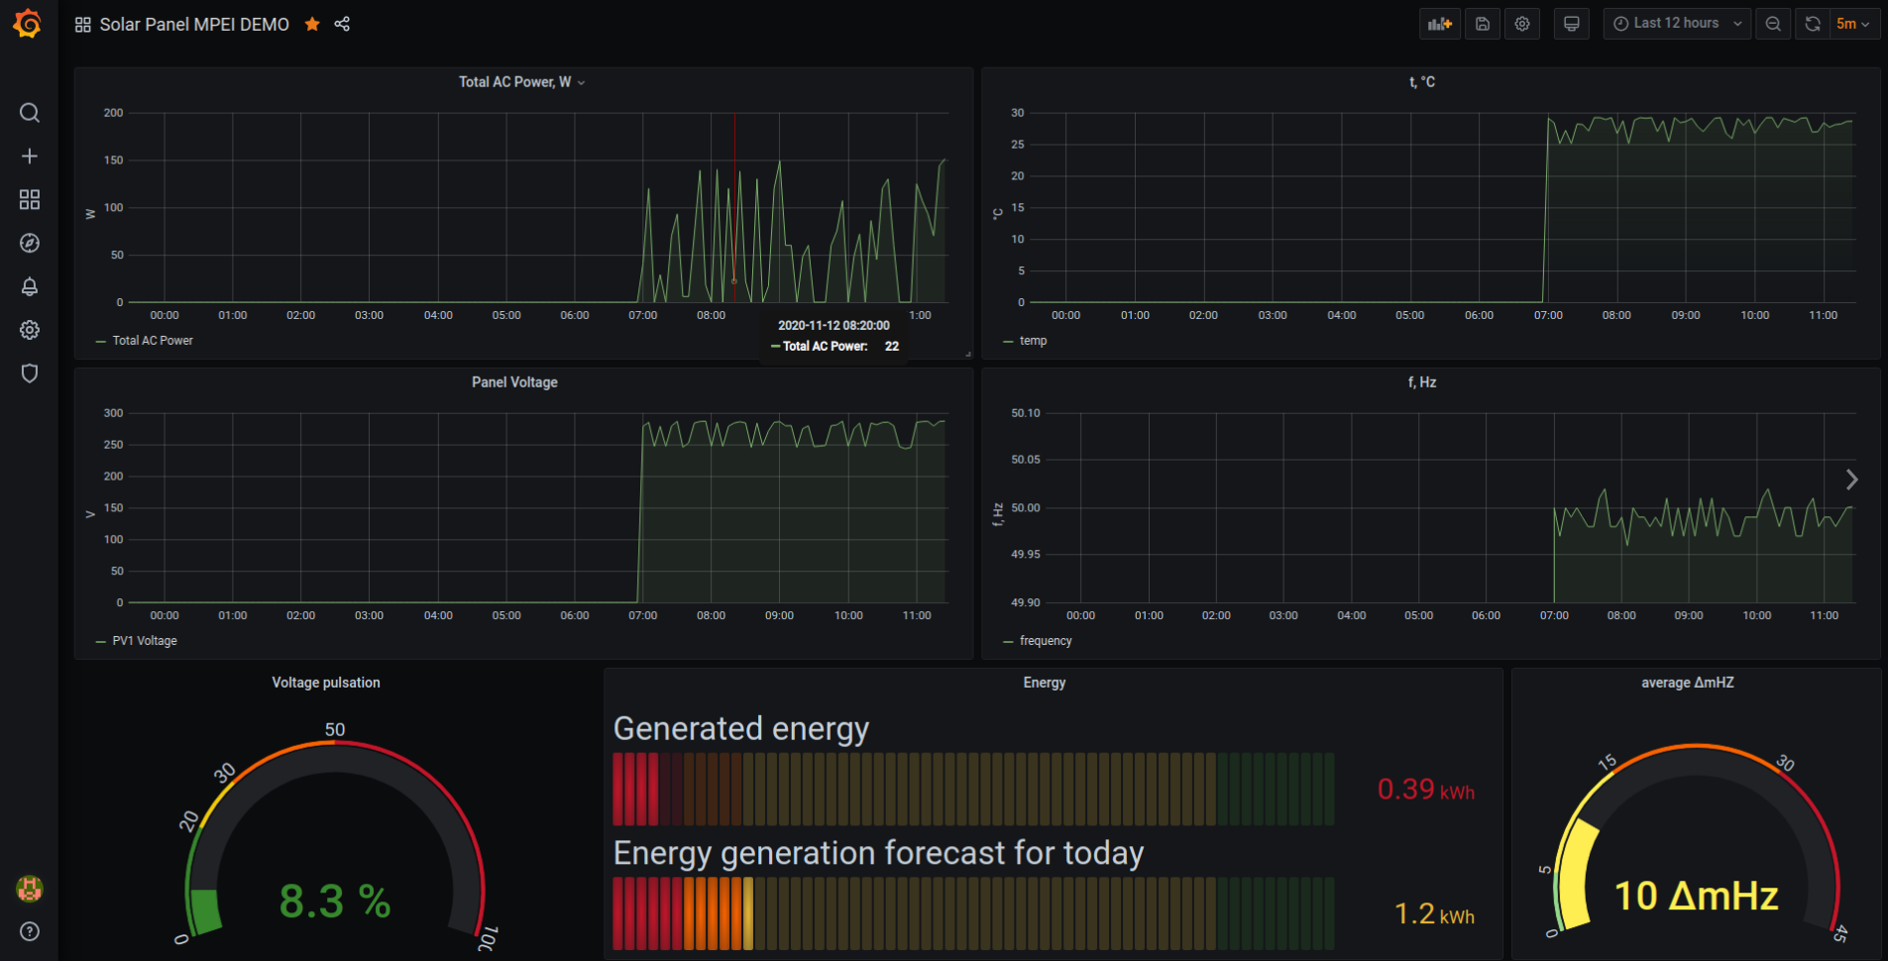1888x961 pixels.
Task: Open the 5m refresh interval dropdown
Action: [x=1853, y=24]
